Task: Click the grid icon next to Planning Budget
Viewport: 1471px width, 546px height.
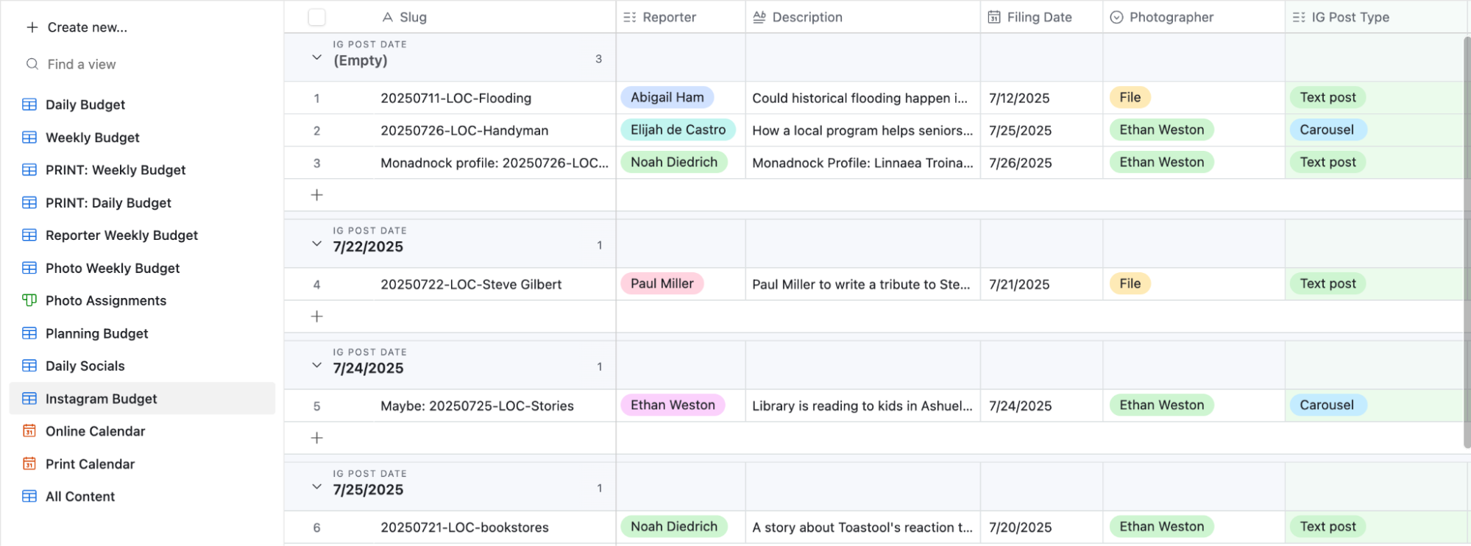Action: tap(29, 333)
